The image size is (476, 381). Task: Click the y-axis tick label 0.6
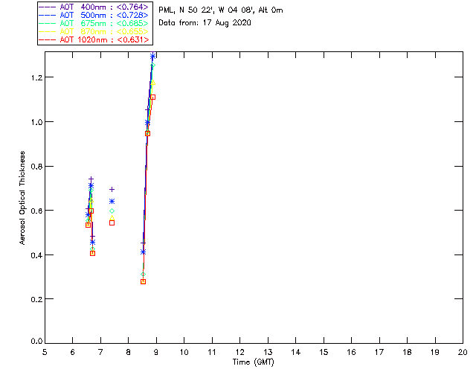[x=36, y=211]
